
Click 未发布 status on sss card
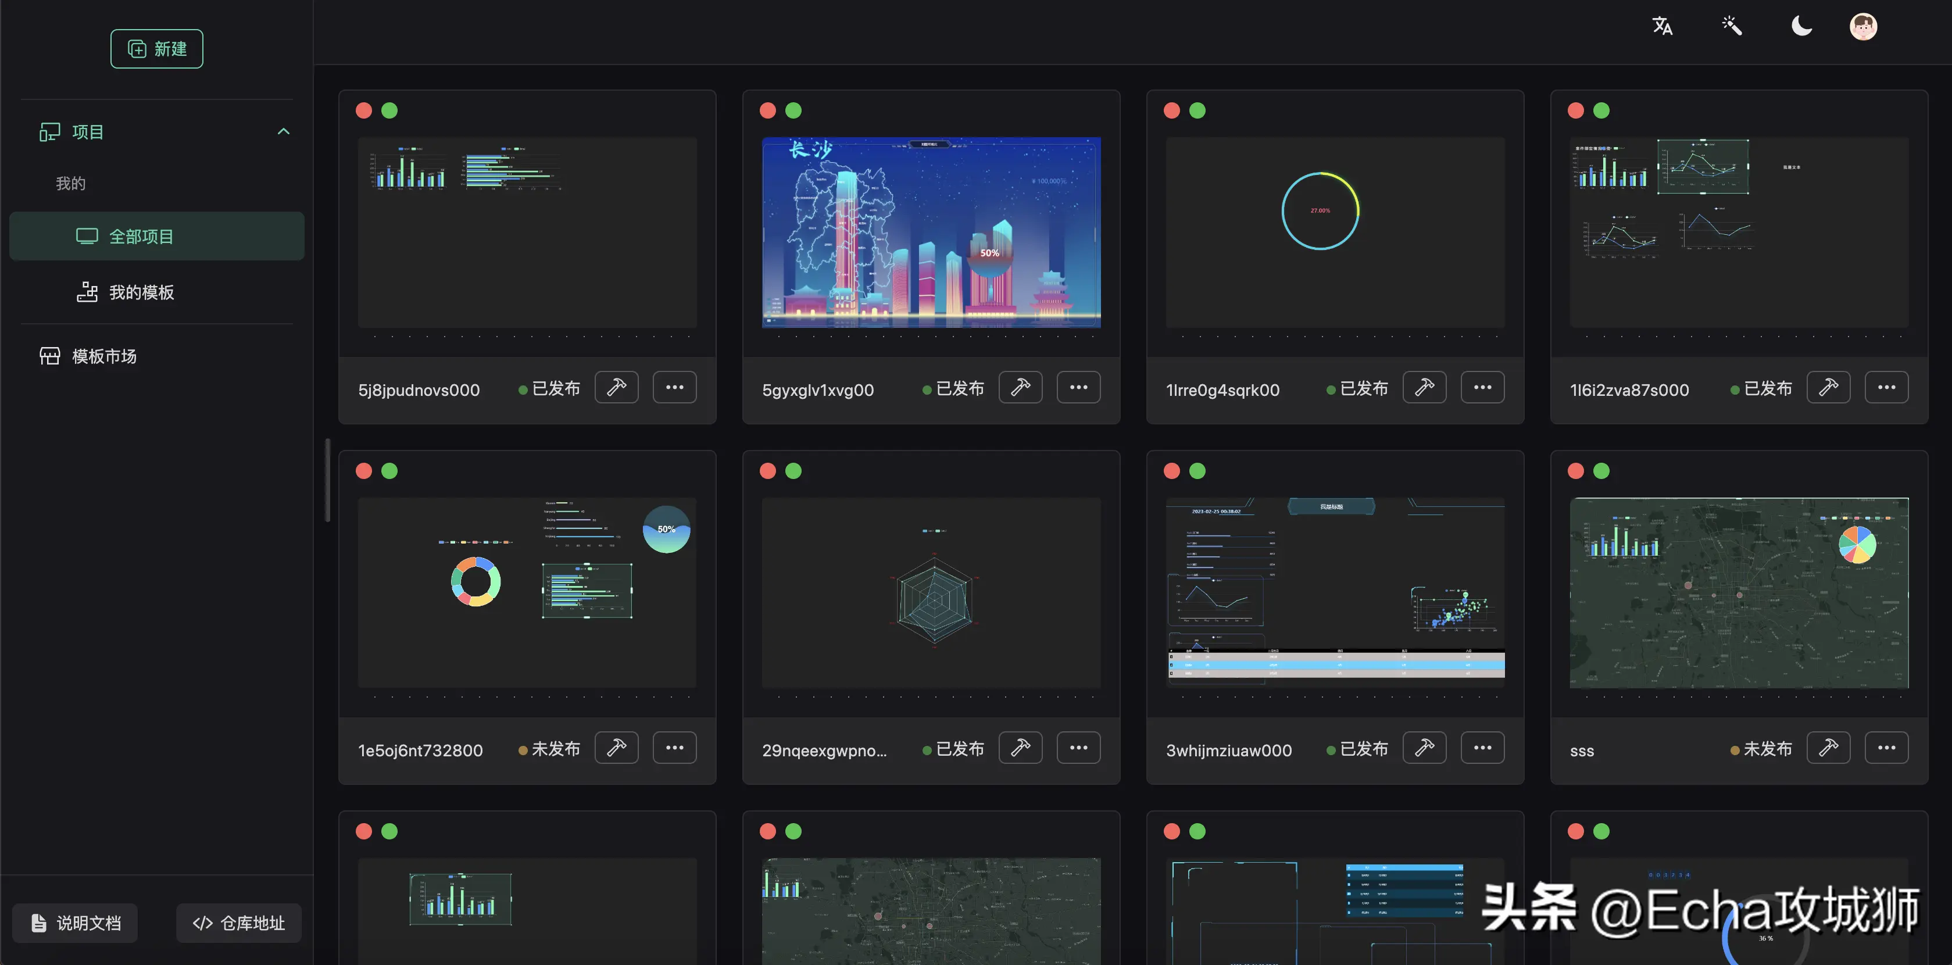[x=1761, y=749]
